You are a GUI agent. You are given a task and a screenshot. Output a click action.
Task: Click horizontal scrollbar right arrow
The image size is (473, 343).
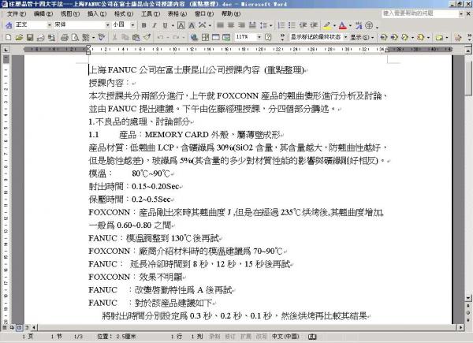[x=460, y=327]
